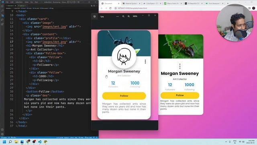The height and width of the screenshot is (145, 257).
Task: Switch to the Font Awesome browser tab
Action: (x=215, y=4)
